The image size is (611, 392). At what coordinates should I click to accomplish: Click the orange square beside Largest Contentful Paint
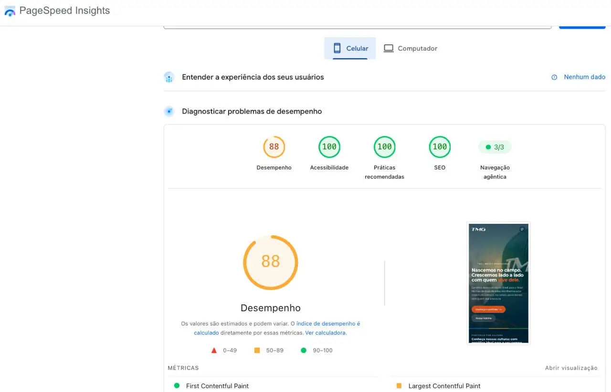(x=399, y=386)
